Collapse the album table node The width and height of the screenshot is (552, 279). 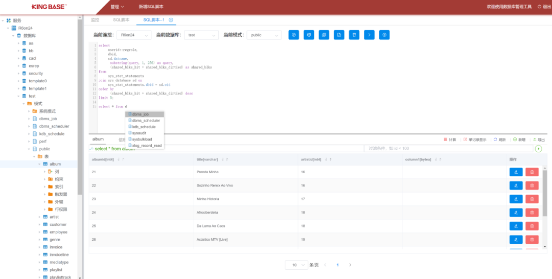[39, 164]
